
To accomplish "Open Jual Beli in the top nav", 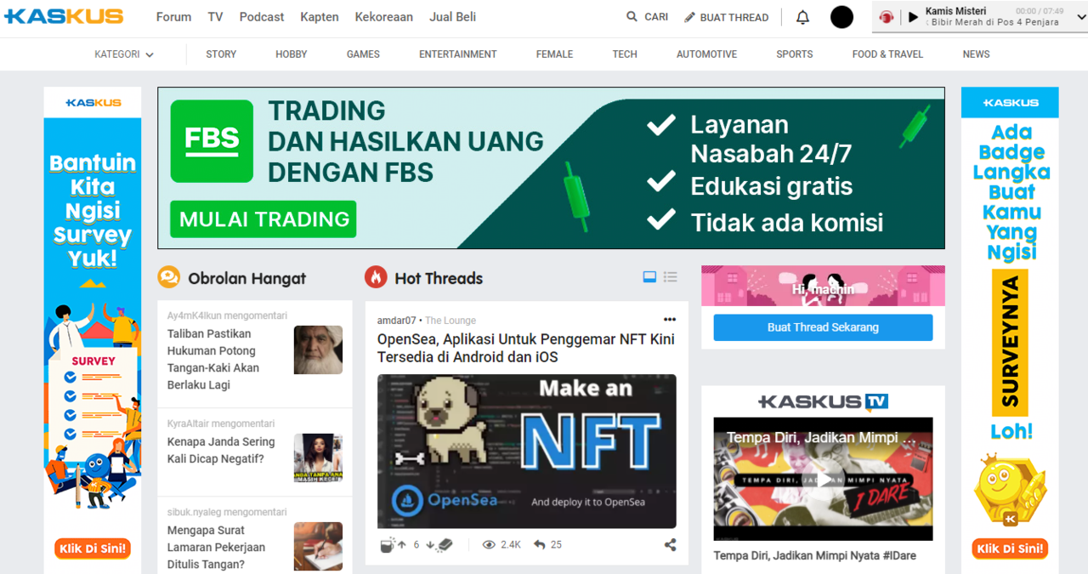I will [453, 17].
